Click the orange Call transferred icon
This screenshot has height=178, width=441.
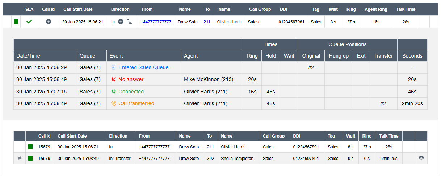[113, 104]
